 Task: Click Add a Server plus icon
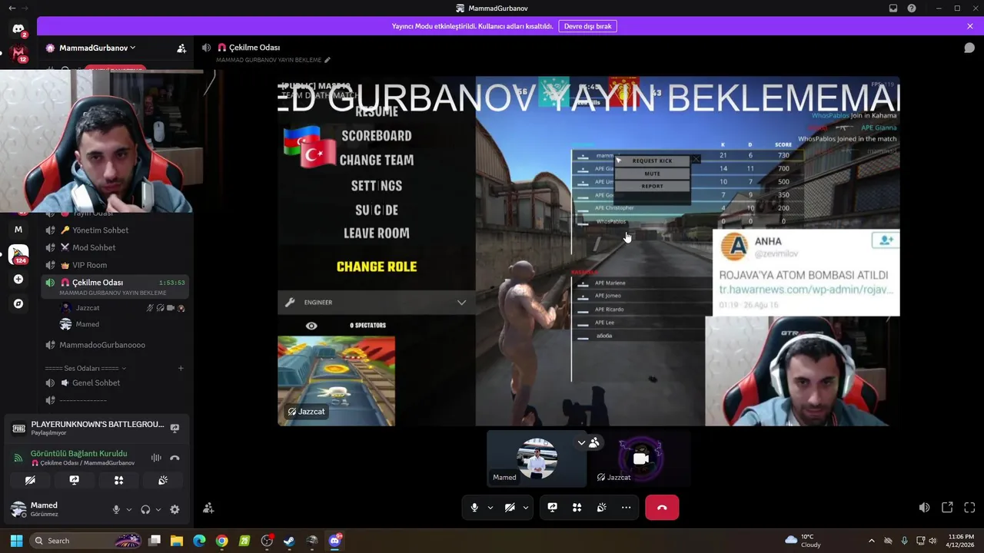pyautogui.click(x=18, y=279)
